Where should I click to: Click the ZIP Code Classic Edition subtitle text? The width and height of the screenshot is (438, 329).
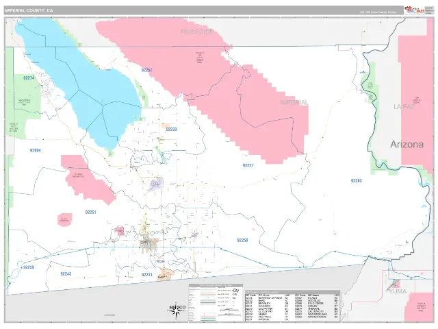click(x=378, y=12)
